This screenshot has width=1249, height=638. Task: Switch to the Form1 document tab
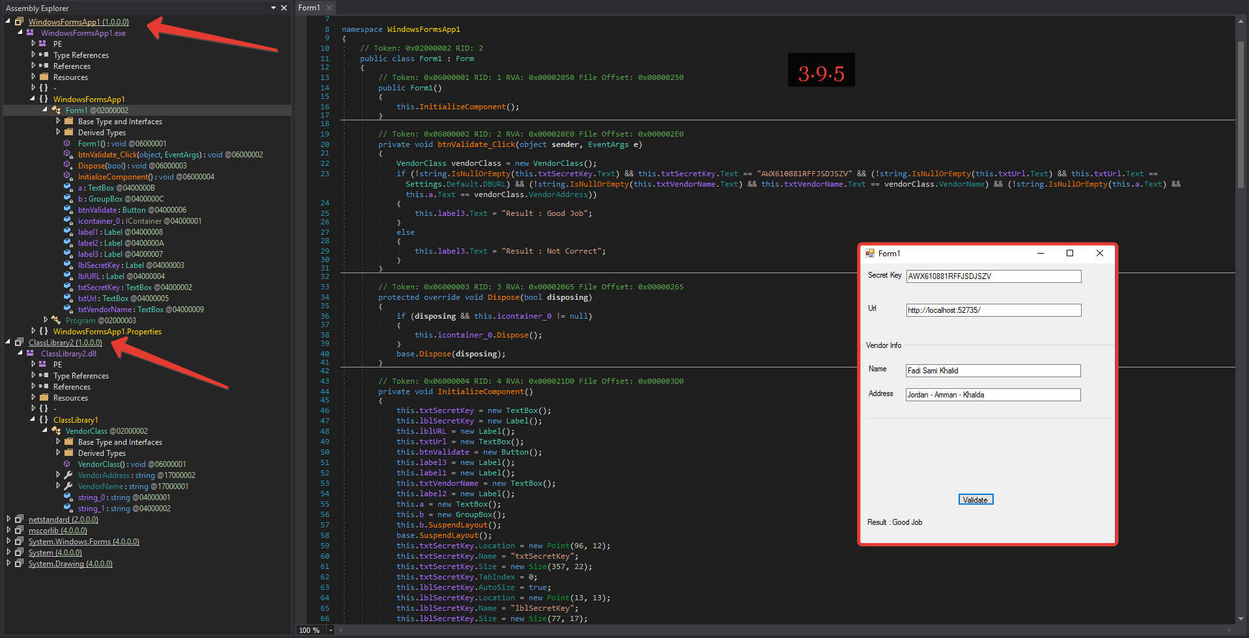[x=309, y=8]
